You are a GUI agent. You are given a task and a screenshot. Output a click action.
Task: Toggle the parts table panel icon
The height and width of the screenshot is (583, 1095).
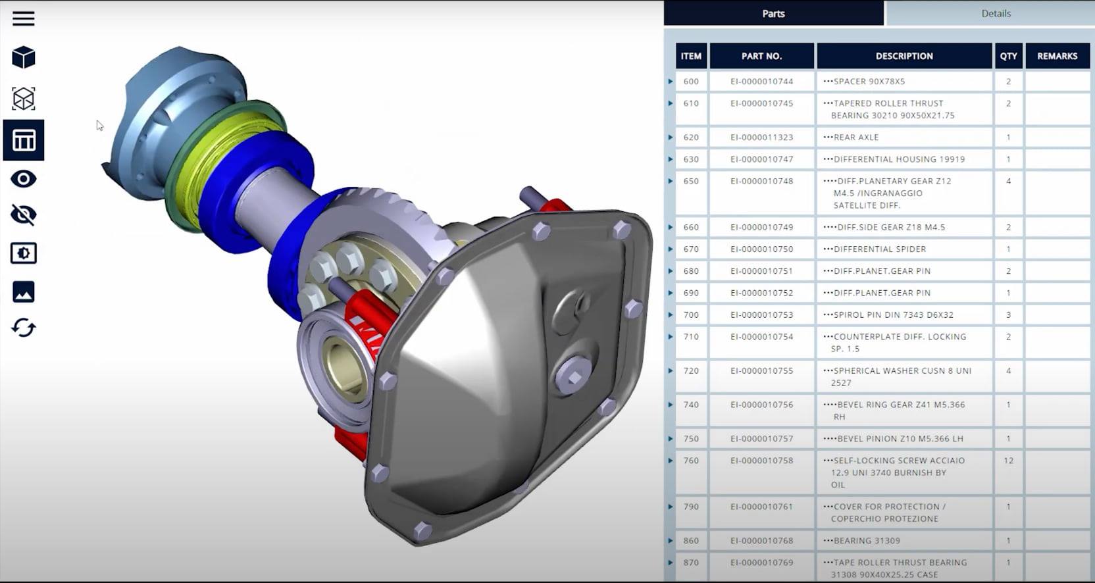coord(24,140)
